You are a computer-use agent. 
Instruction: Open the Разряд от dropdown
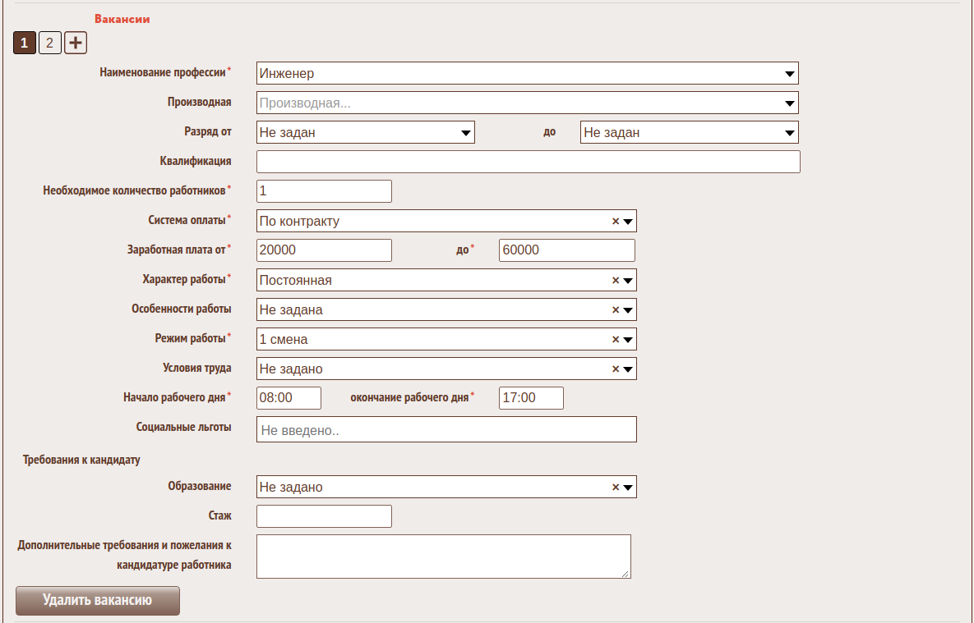(x=466, y=133)
